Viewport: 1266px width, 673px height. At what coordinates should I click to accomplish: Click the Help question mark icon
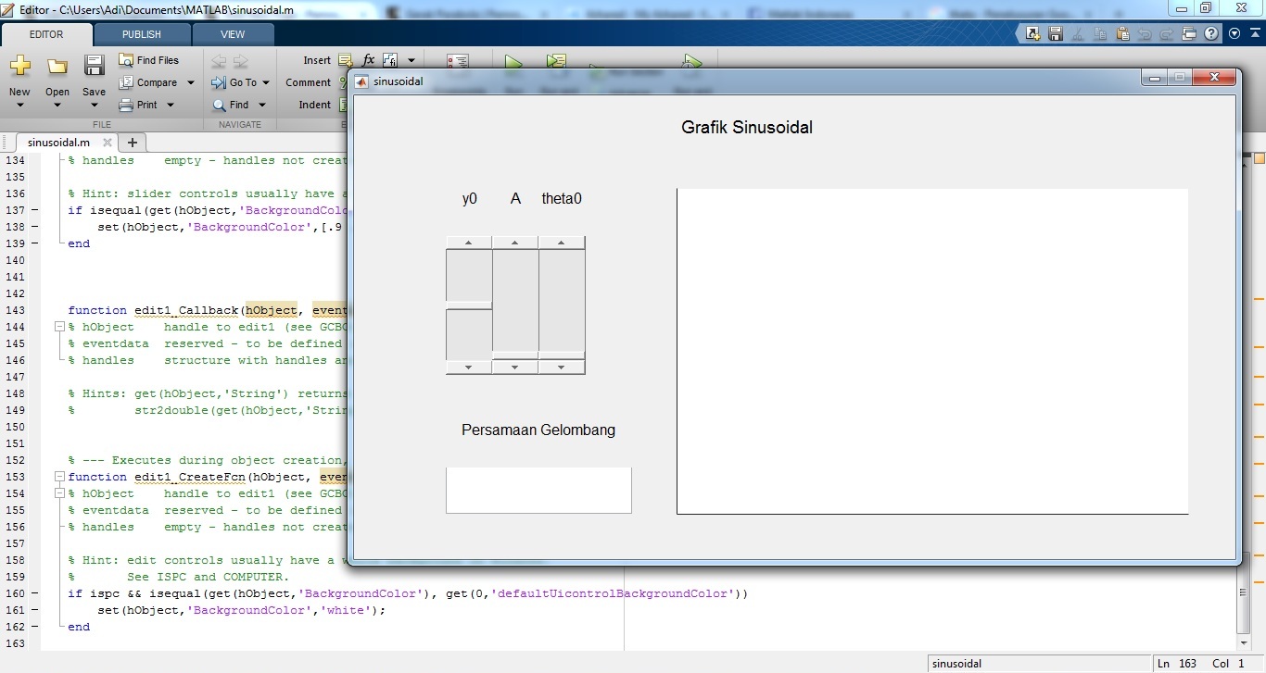tap(1211, 34)
